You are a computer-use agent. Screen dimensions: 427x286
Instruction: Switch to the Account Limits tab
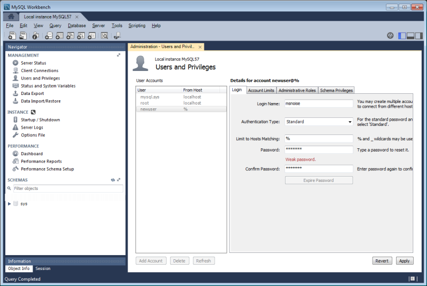pyautogui.click(x=261, y=90)
